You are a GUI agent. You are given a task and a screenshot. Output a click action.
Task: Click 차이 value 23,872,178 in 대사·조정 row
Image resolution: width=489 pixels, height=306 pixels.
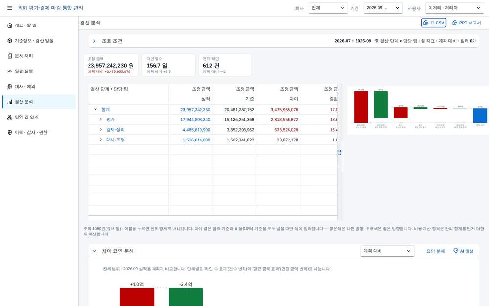tap(288, 140)
